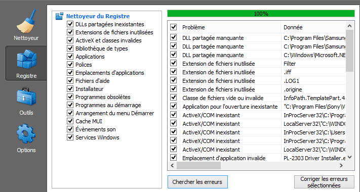Click the Nettoyeur du Registre header icon
The height and width of the screenshot is (192, 360).
click(x=59, y=16)
